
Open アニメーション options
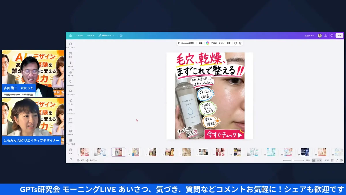(x=217, y=43)
